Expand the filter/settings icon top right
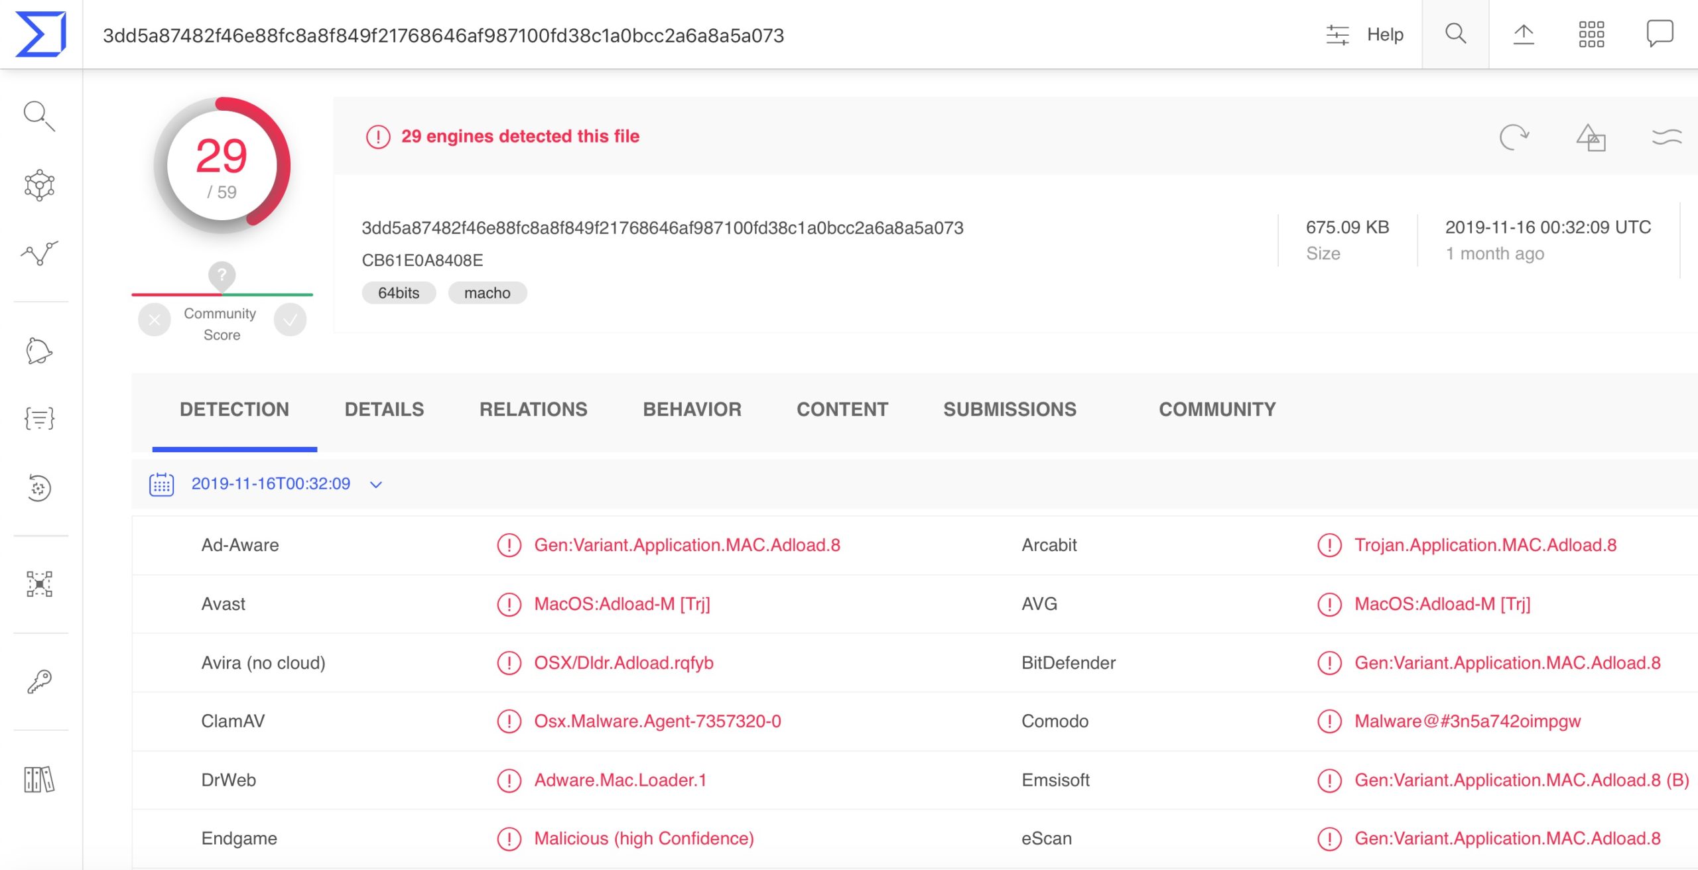The image size is (1698, 870). [1334, 33]
